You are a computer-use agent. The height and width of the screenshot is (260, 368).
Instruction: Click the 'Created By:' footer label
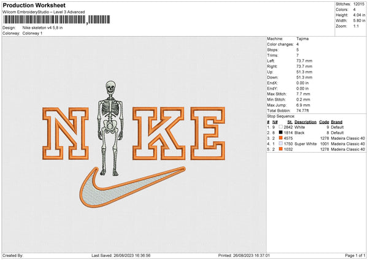13,255
